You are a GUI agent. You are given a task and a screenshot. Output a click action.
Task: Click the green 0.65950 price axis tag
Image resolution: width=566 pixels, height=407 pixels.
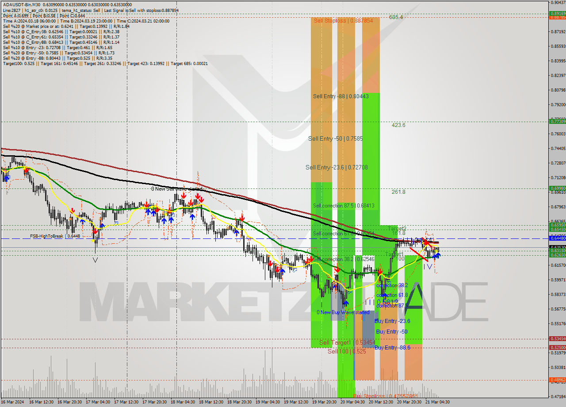[x=558, y=225]
